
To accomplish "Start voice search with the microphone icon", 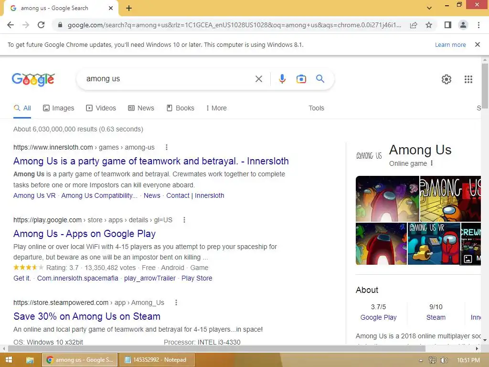I will click(x=282, y=79).
